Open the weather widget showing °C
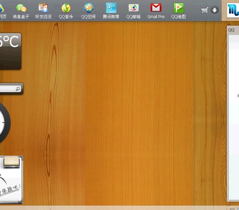This screenshot has height=210, width=239. (x=11, y=52)
